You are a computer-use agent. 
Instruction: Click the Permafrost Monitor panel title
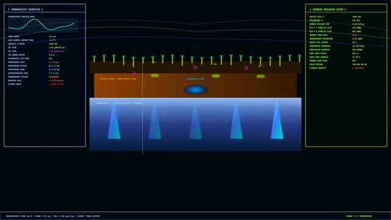[x=26, y=10]
